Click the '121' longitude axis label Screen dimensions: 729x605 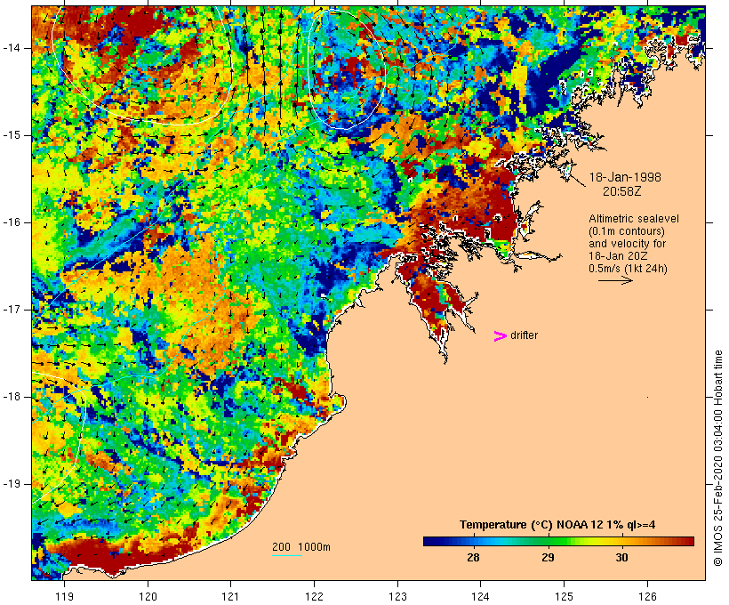click(231, 596)
